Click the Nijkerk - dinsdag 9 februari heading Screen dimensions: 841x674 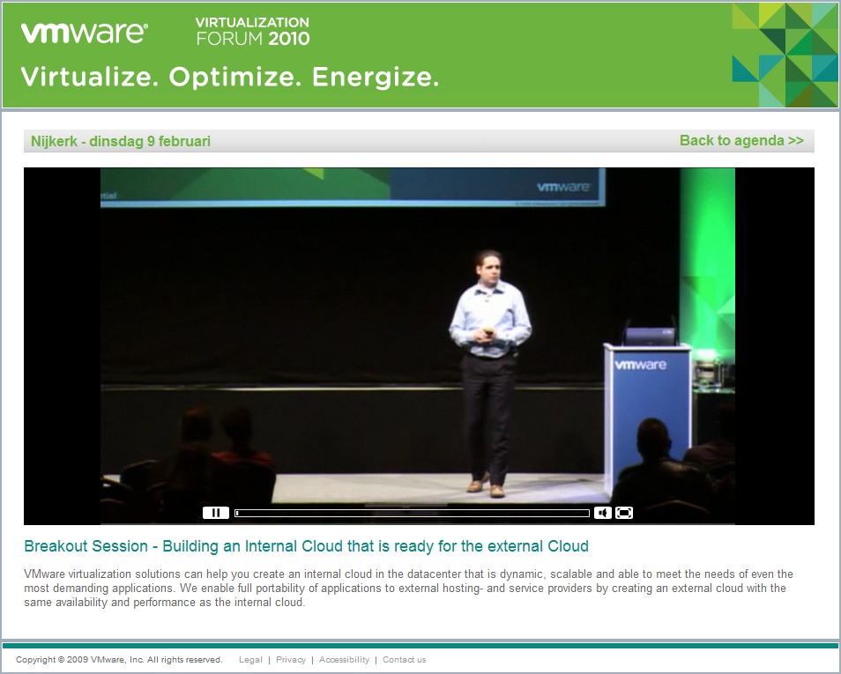pos(121,141)
